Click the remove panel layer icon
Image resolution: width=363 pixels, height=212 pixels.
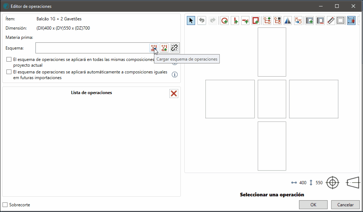[320, 21]
